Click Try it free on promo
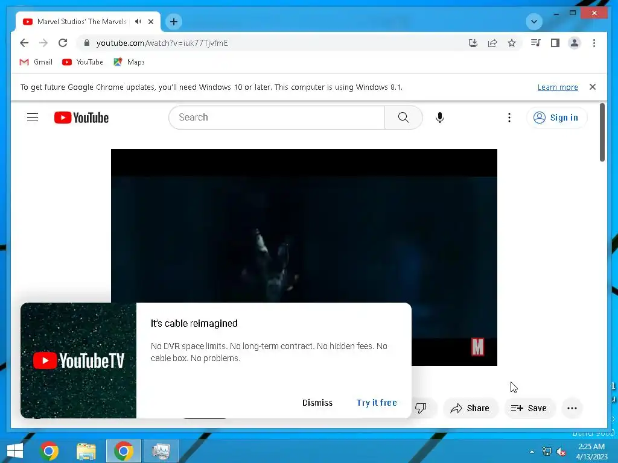The image size is (618, 463). pos(377,403)
